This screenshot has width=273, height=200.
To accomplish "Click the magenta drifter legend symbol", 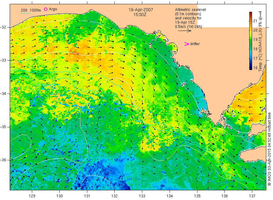I will click(x=187, y=44).
